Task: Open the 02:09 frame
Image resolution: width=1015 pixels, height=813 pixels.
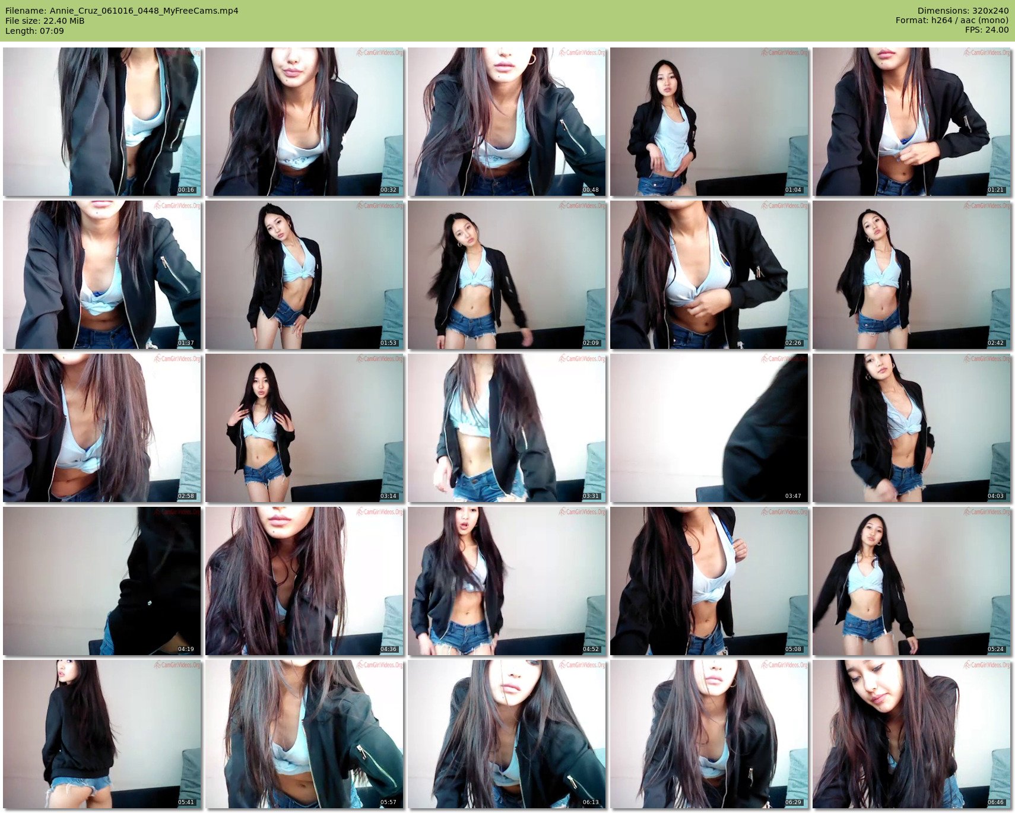Action: pyautogui.click(x=507, y=275)
